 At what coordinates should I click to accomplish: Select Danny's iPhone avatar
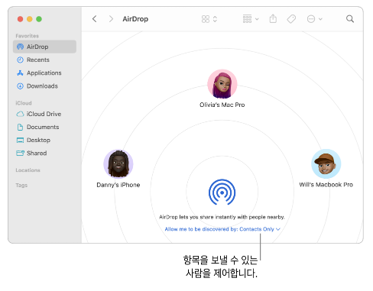pos(118,163)
